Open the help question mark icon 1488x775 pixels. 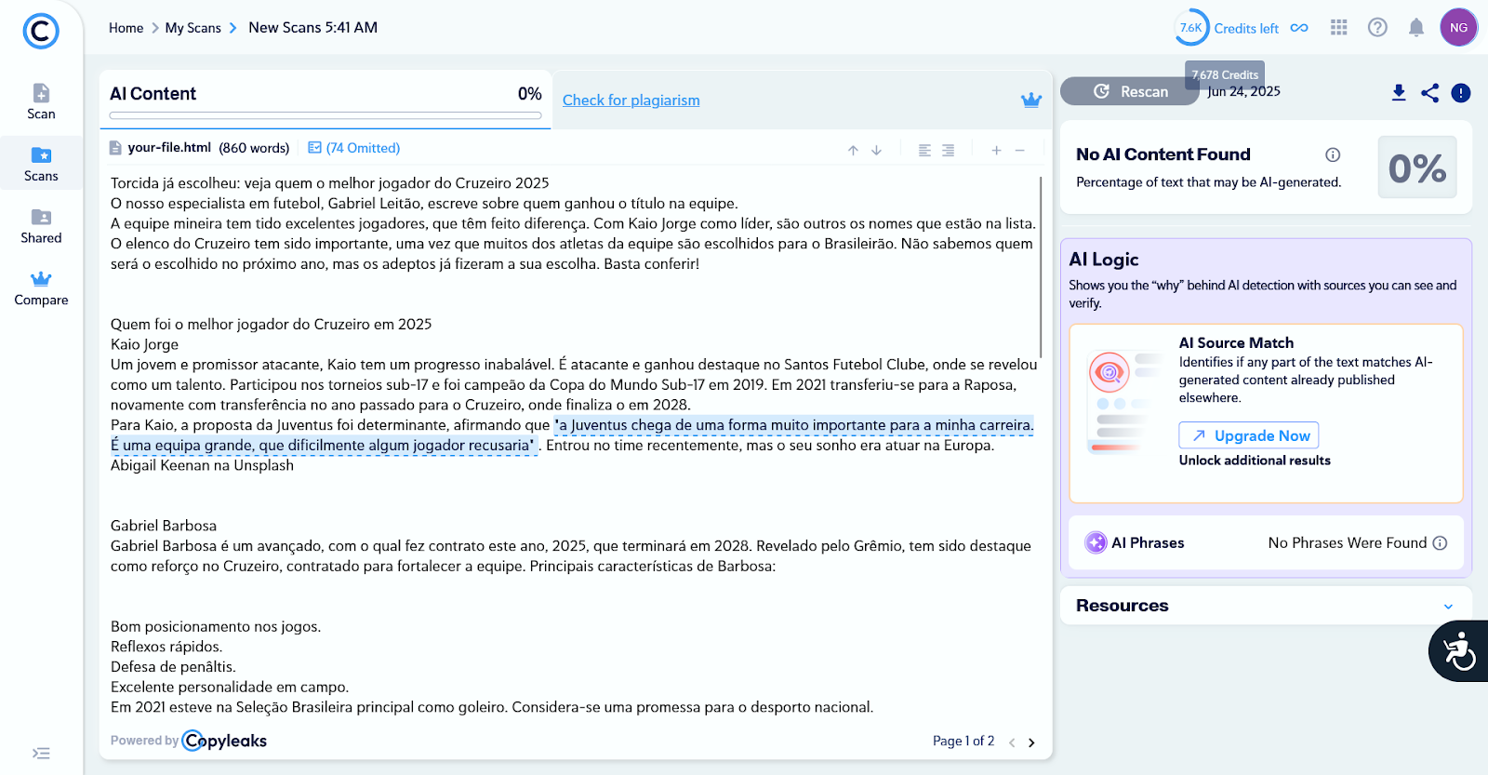[x=1377, y=27]
